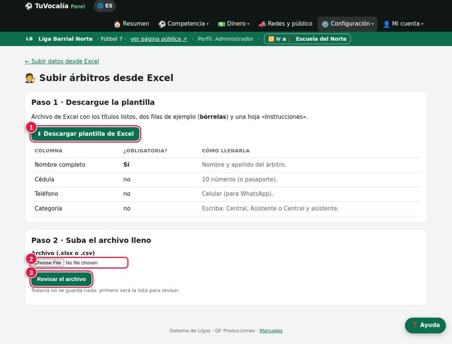Click the 'Teléfono' column cell
Viewport: 452px width, 344px height.
47,194
